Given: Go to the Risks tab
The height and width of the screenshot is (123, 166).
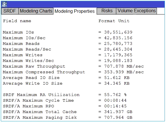Looking at the screenshot, I should tap(107, 11).
